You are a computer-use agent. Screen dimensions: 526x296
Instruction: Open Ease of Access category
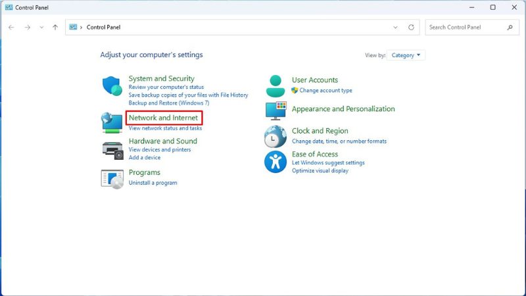click(x=315, y=154)
